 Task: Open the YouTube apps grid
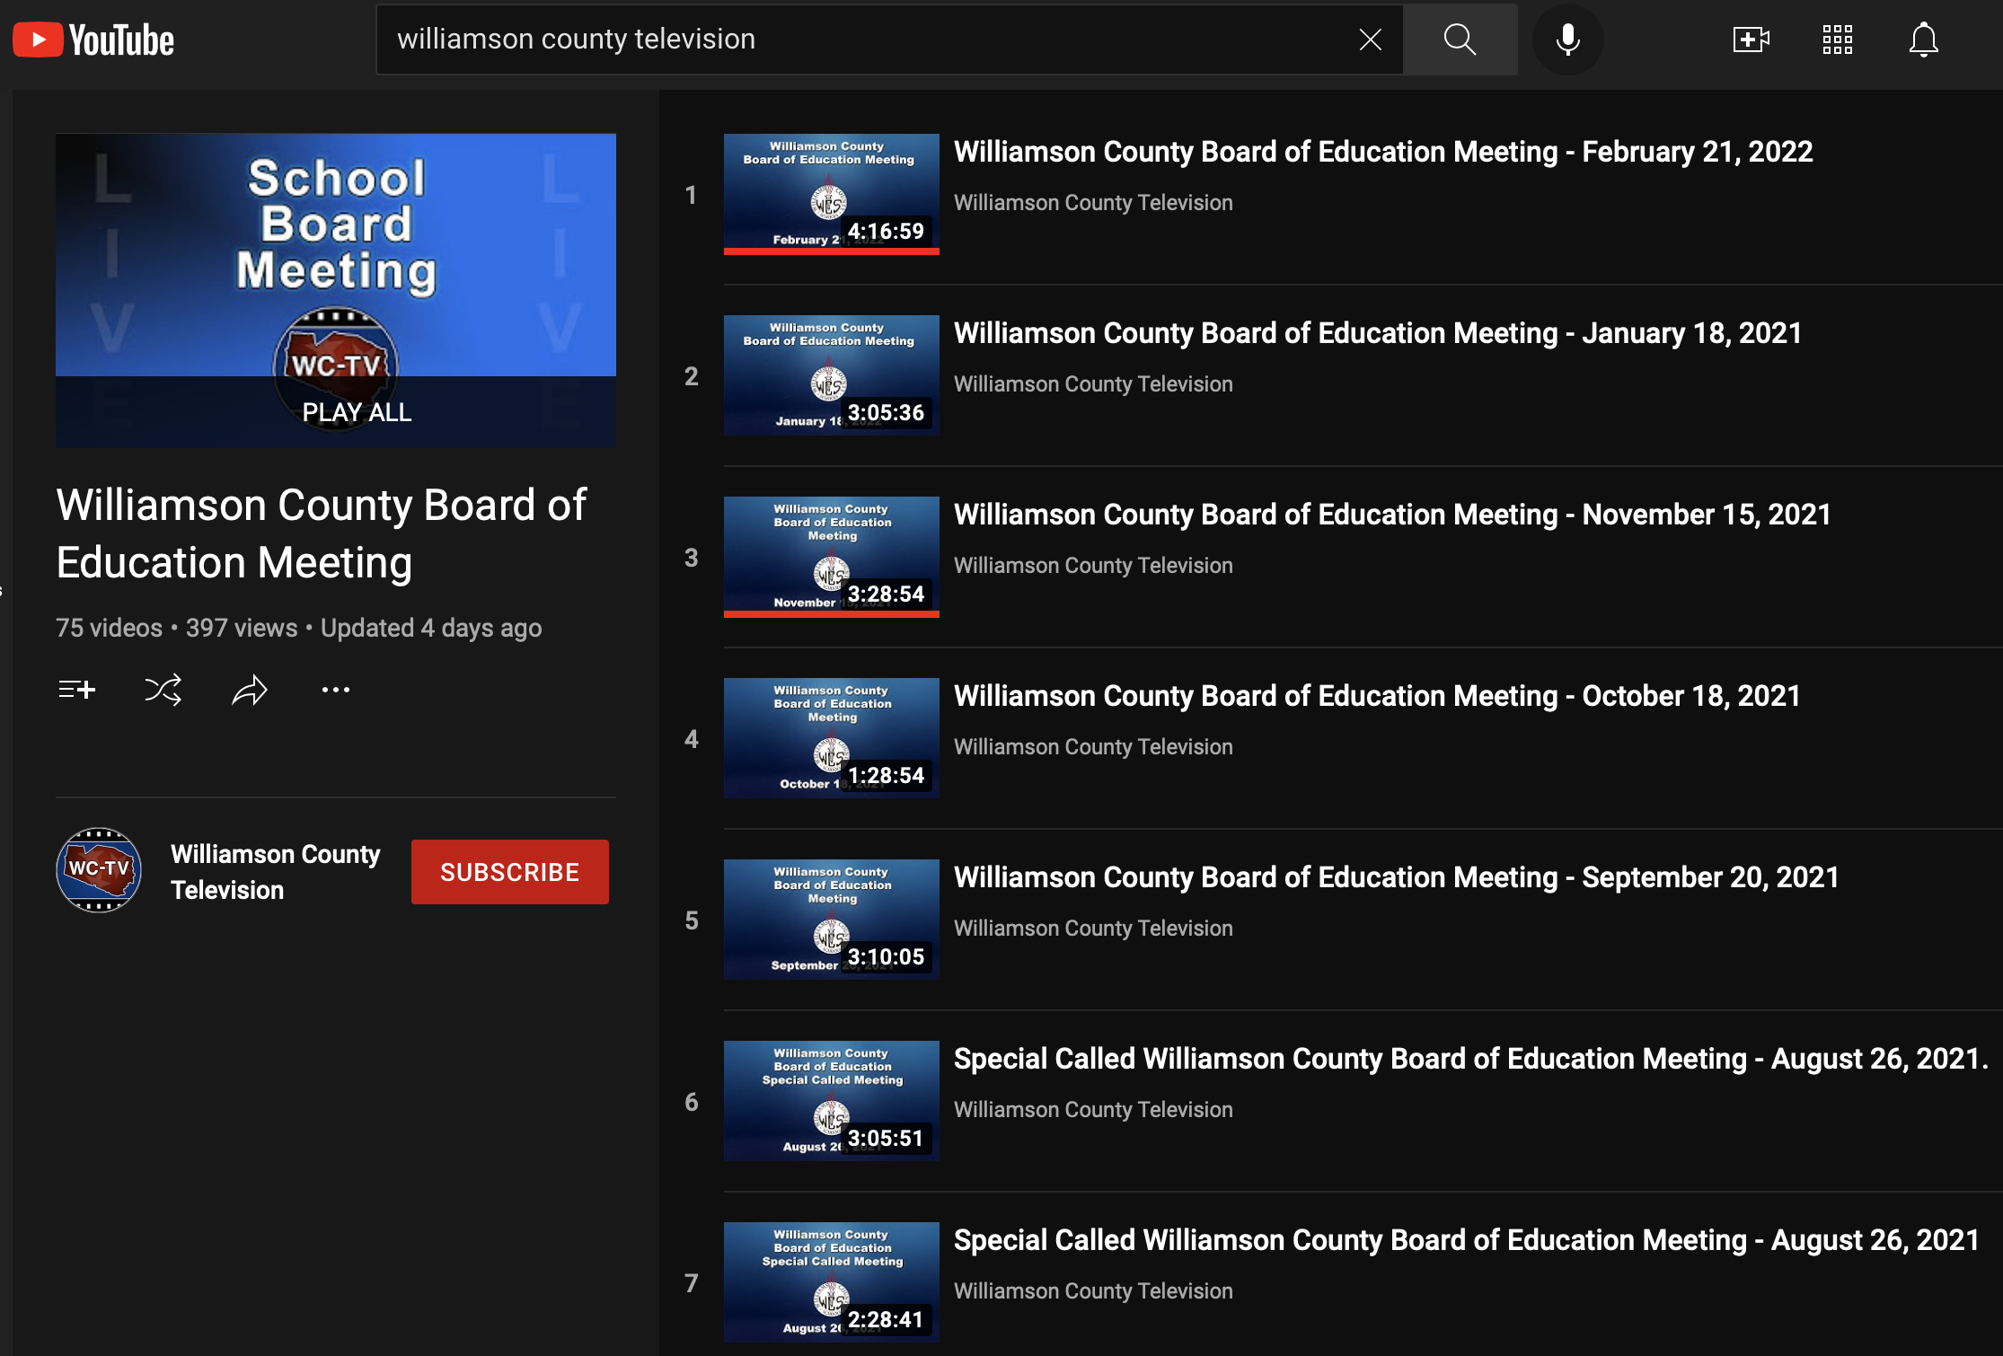click(1837, 40)
